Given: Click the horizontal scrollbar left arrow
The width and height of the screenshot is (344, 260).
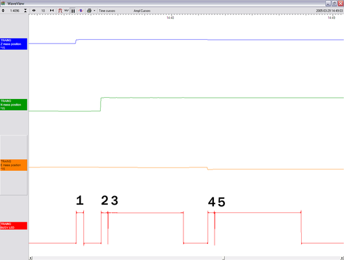Looking at the screenshot, I should [x=31, y=258].
